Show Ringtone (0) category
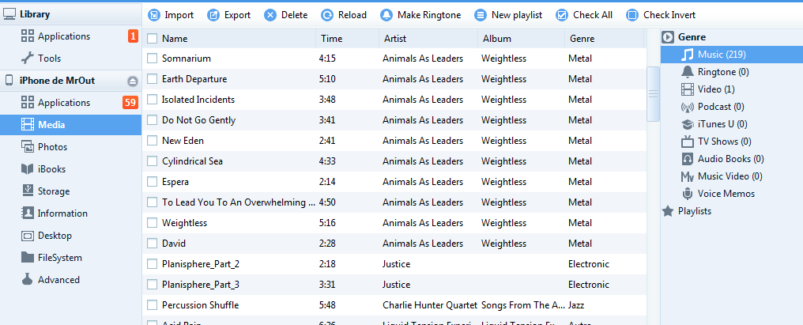Image resolution: width=803 pixels, height=325 pixels. [722, 72]
